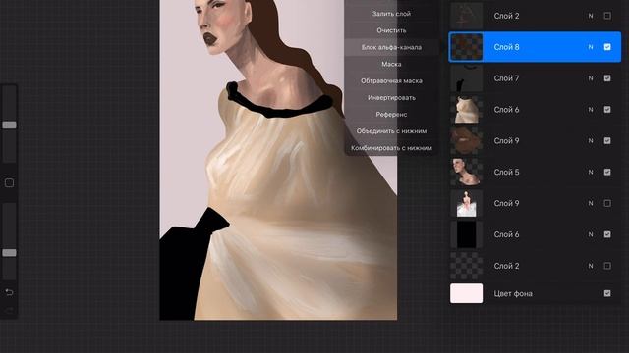Click the redo arrow icon below undo

[x=9, y=310]
